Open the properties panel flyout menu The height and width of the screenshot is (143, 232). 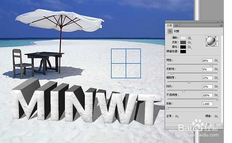point(221,25)
